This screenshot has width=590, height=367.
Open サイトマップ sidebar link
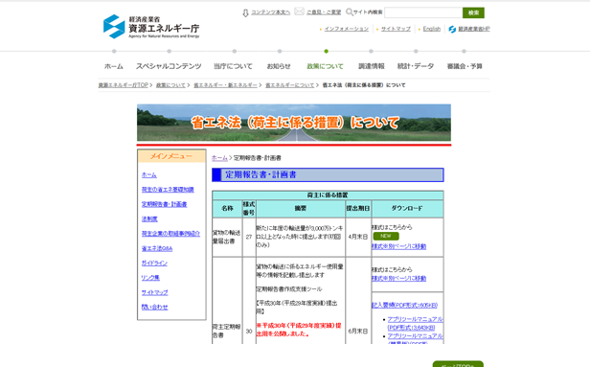(154, 292)
